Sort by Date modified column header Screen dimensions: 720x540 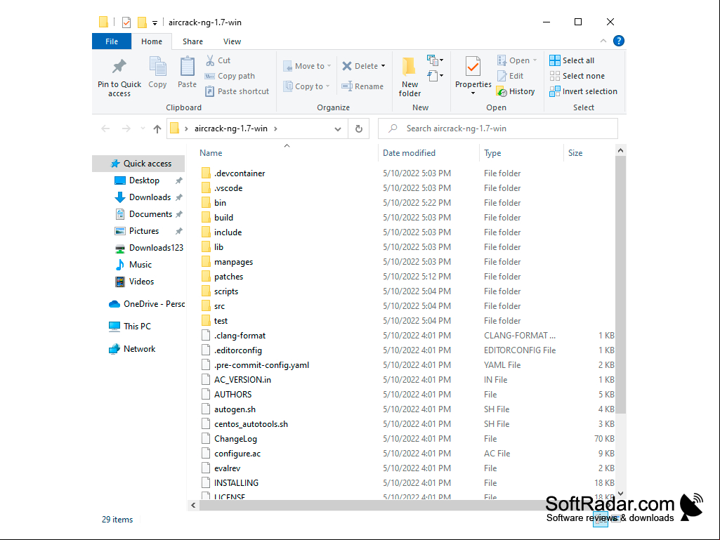pos(409,153)
